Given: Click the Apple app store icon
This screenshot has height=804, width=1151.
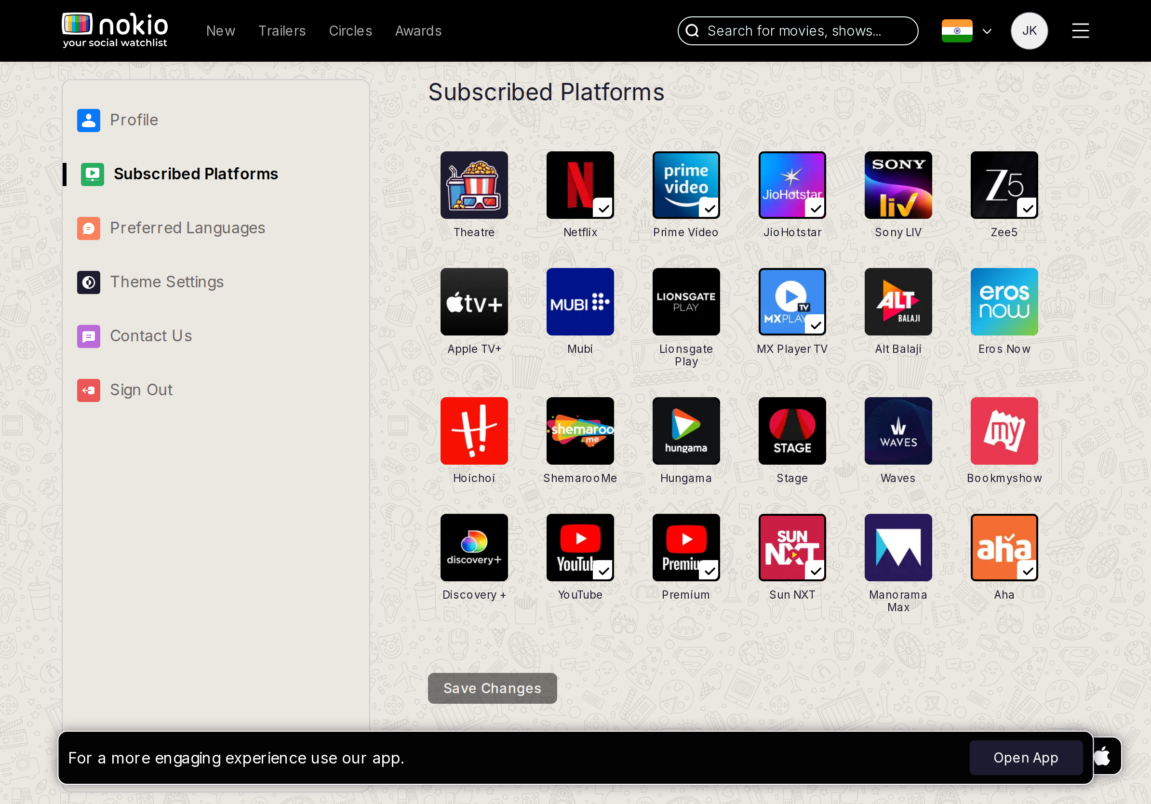Looking at the screenshot, I should [1103, 756].
